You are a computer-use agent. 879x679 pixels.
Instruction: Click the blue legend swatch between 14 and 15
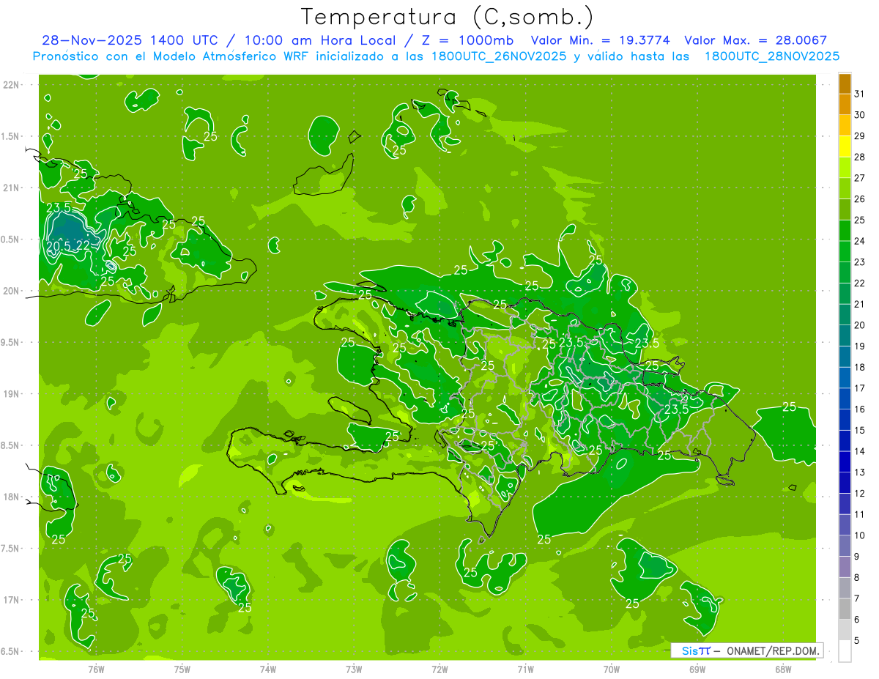point(845,441)
